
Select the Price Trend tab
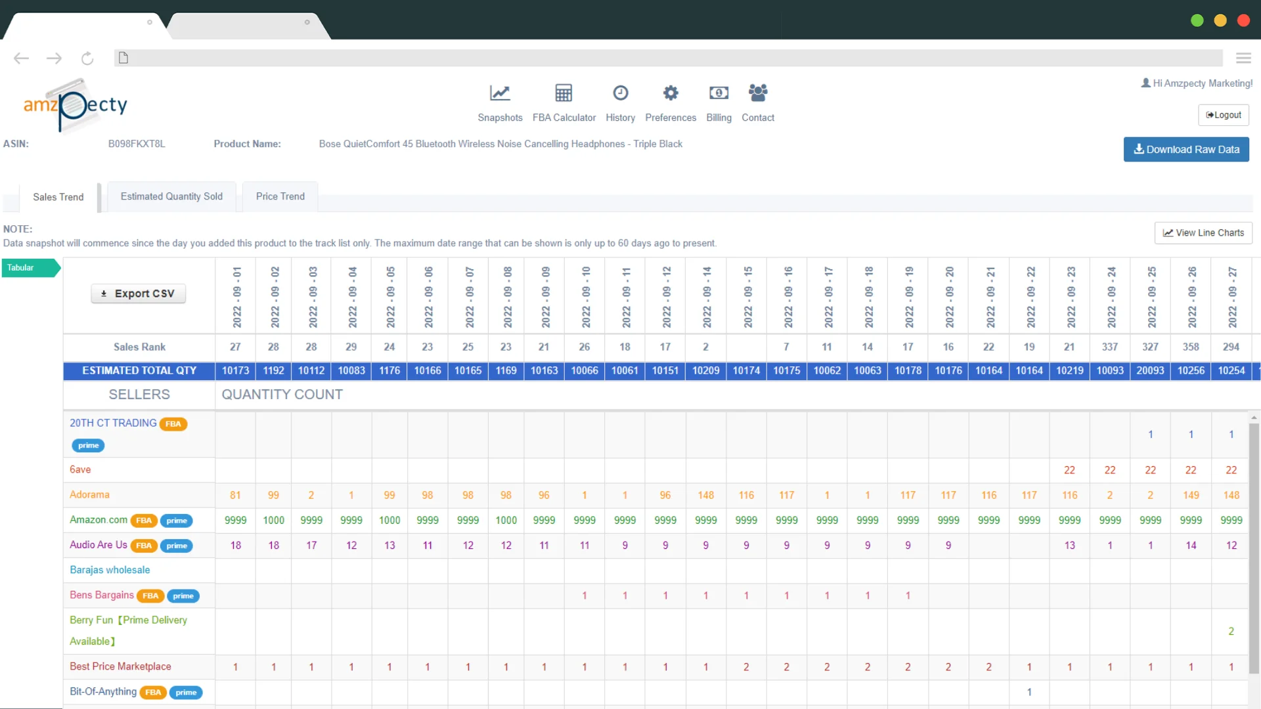(280, 196)
